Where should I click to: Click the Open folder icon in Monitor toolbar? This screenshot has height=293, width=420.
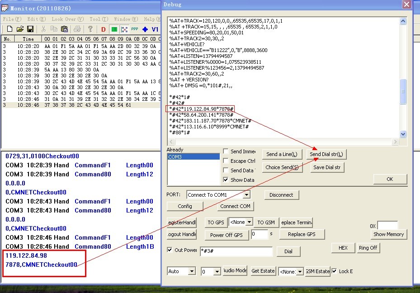pos(20,29)
